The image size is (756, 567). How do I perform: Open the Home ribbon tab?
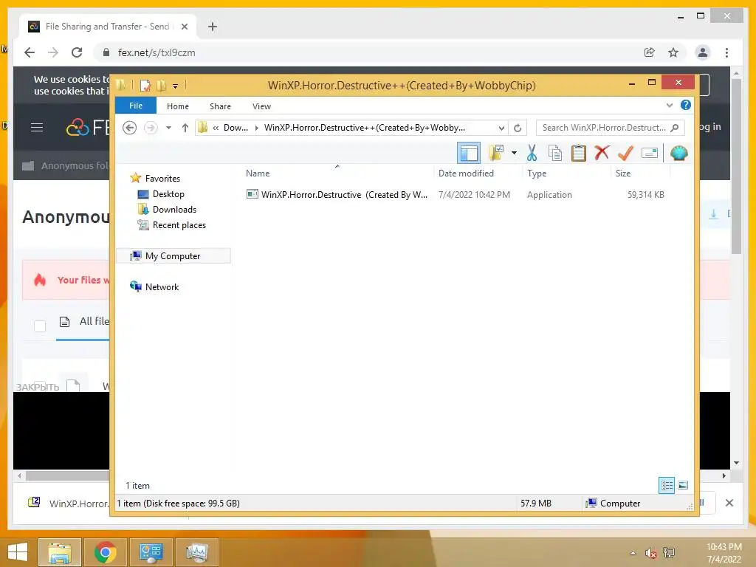point(177,106)
